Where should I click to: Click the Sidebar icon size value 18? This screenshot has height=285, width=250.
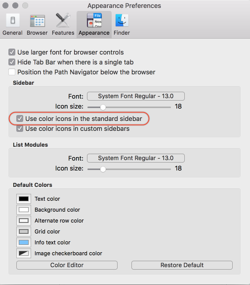tap(178, 107)
